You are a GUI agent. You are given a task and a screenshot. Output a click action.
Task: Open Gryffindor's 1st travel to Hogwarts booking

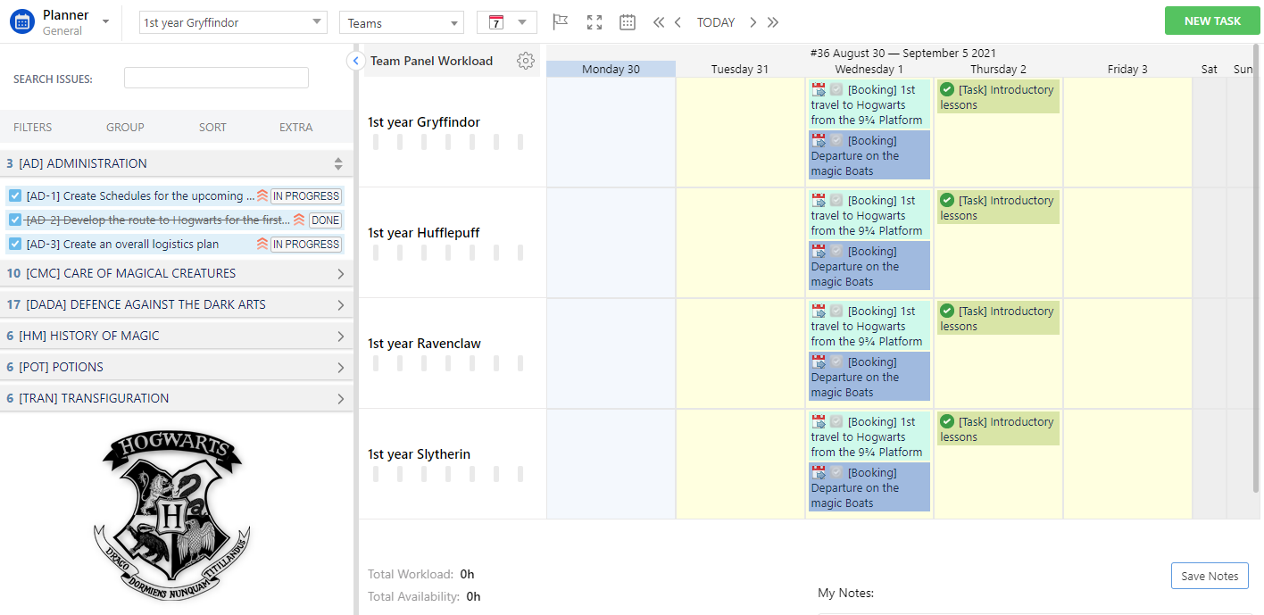[869, 104]
